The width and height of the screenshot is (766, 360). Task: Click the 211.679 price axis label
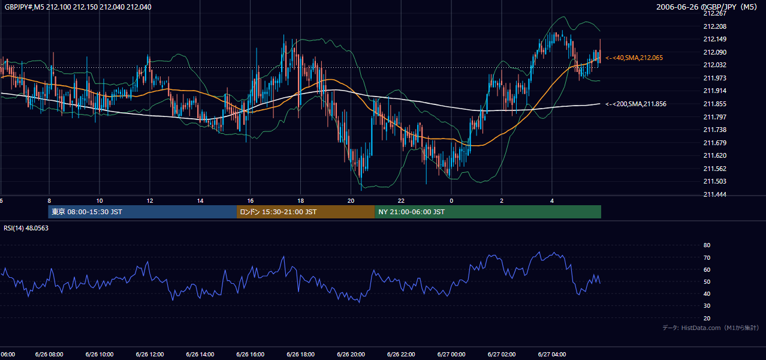(x=714, y=143)
